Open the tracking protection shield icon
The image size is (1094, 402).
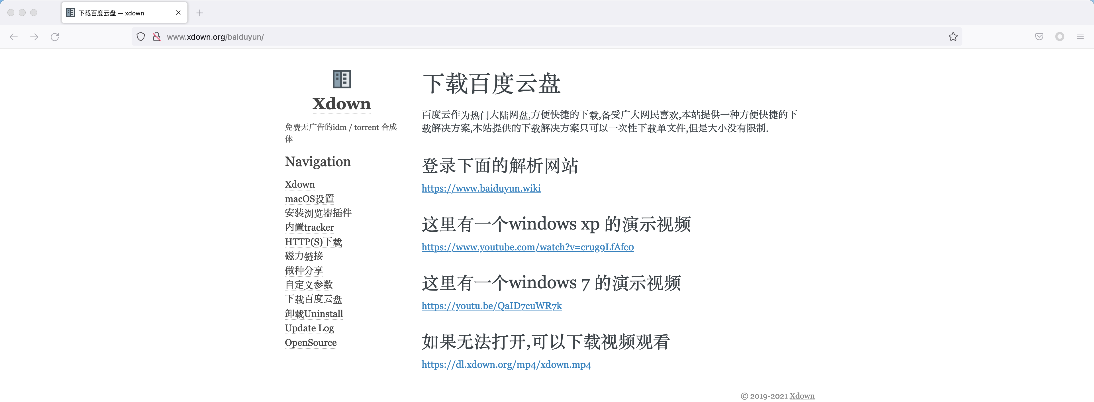tap(141, 37)
